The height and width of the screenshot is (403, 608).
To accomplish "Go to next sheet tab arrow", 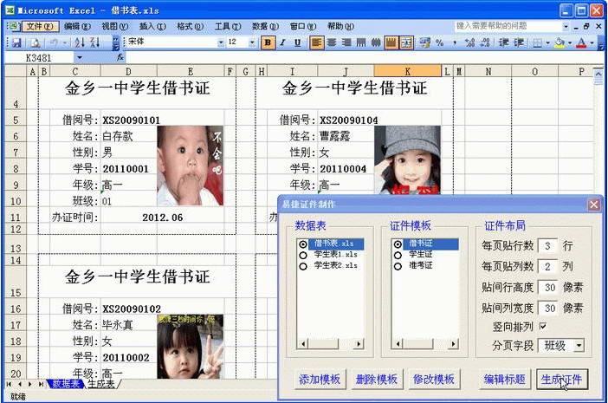I will pos(30,384).
